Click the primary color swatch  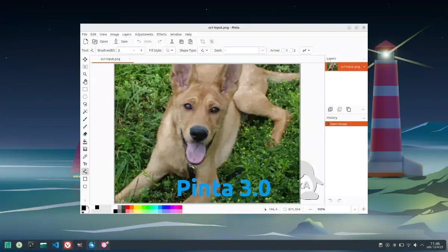[84, 208]
